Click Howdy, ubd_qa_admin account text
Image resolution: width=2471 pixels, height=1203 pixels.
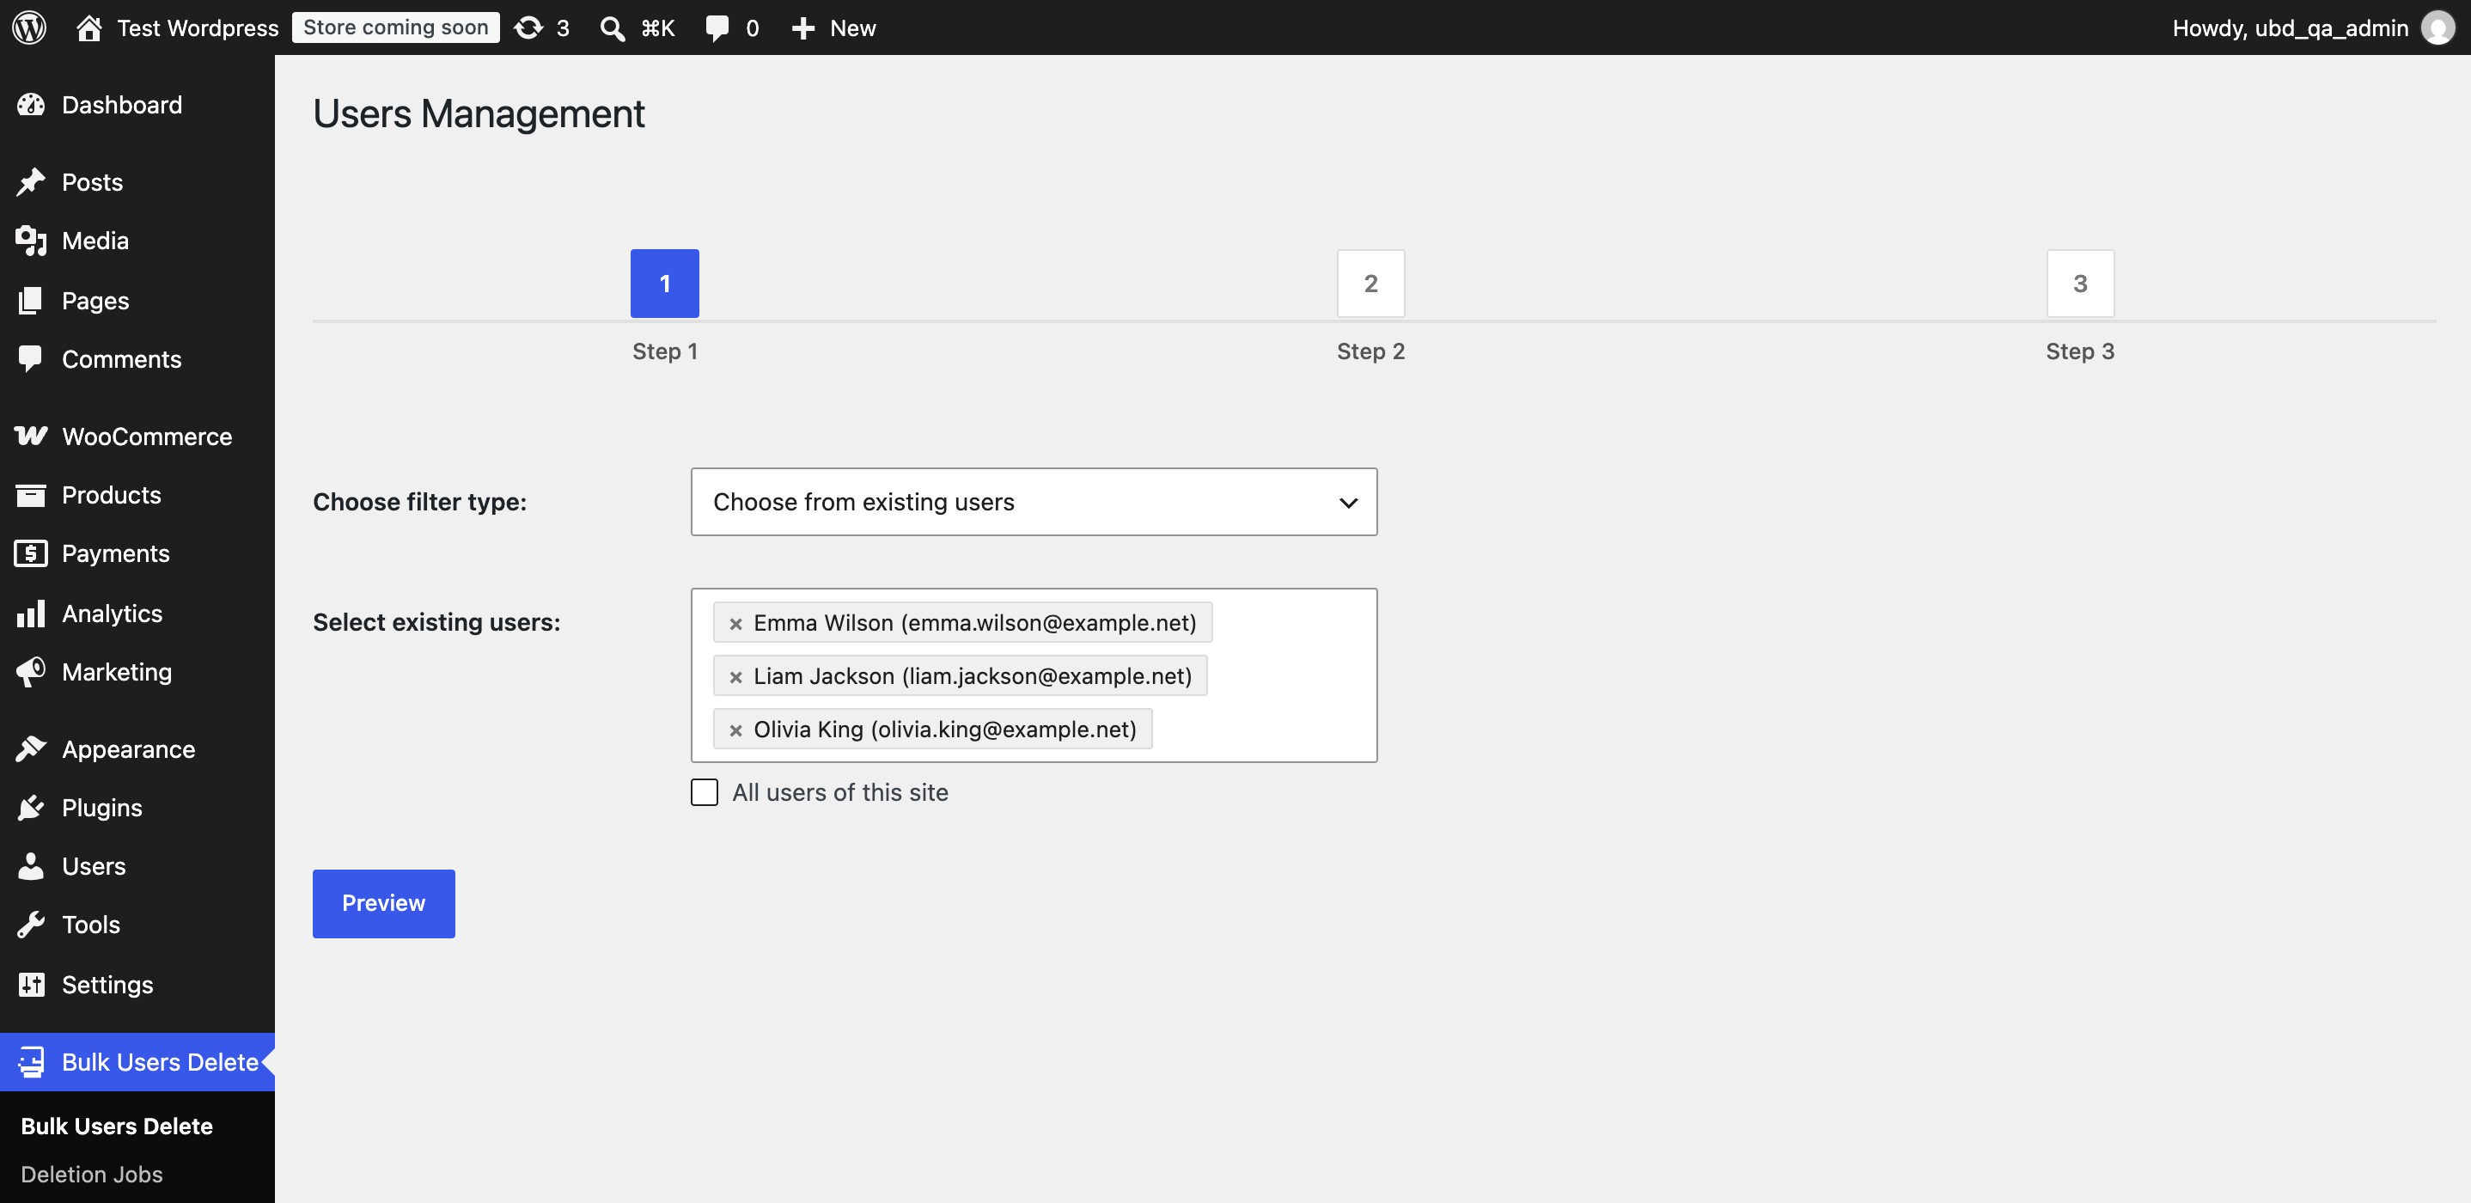[2289, 27]
